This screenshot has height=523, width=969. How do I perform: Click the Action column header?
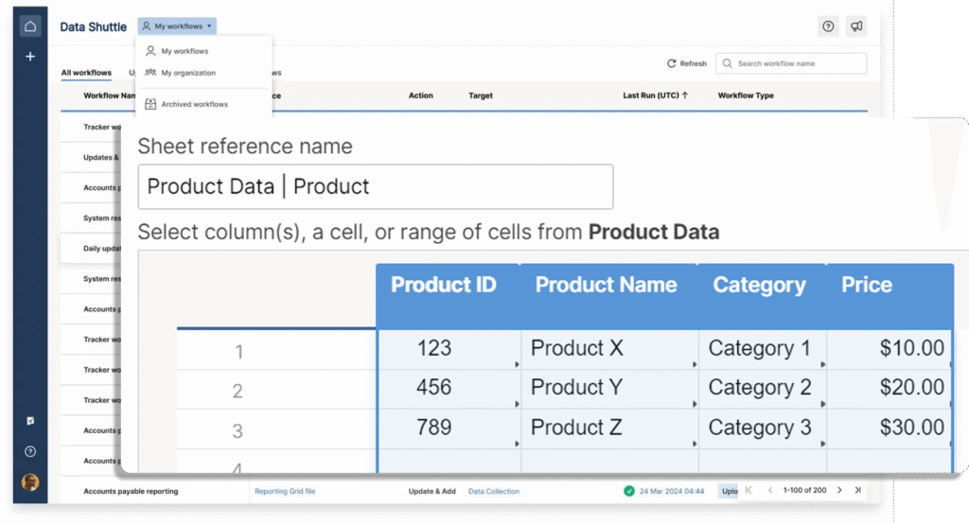pyautogui.click(x=421, y=96)
